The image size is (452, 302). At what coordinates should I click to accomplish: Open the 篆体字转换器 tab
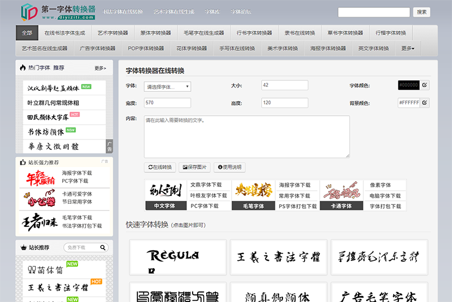pos(156,33)
